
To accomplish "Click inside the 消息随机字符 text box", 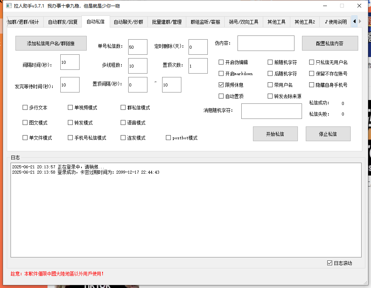I will point(271,111).
